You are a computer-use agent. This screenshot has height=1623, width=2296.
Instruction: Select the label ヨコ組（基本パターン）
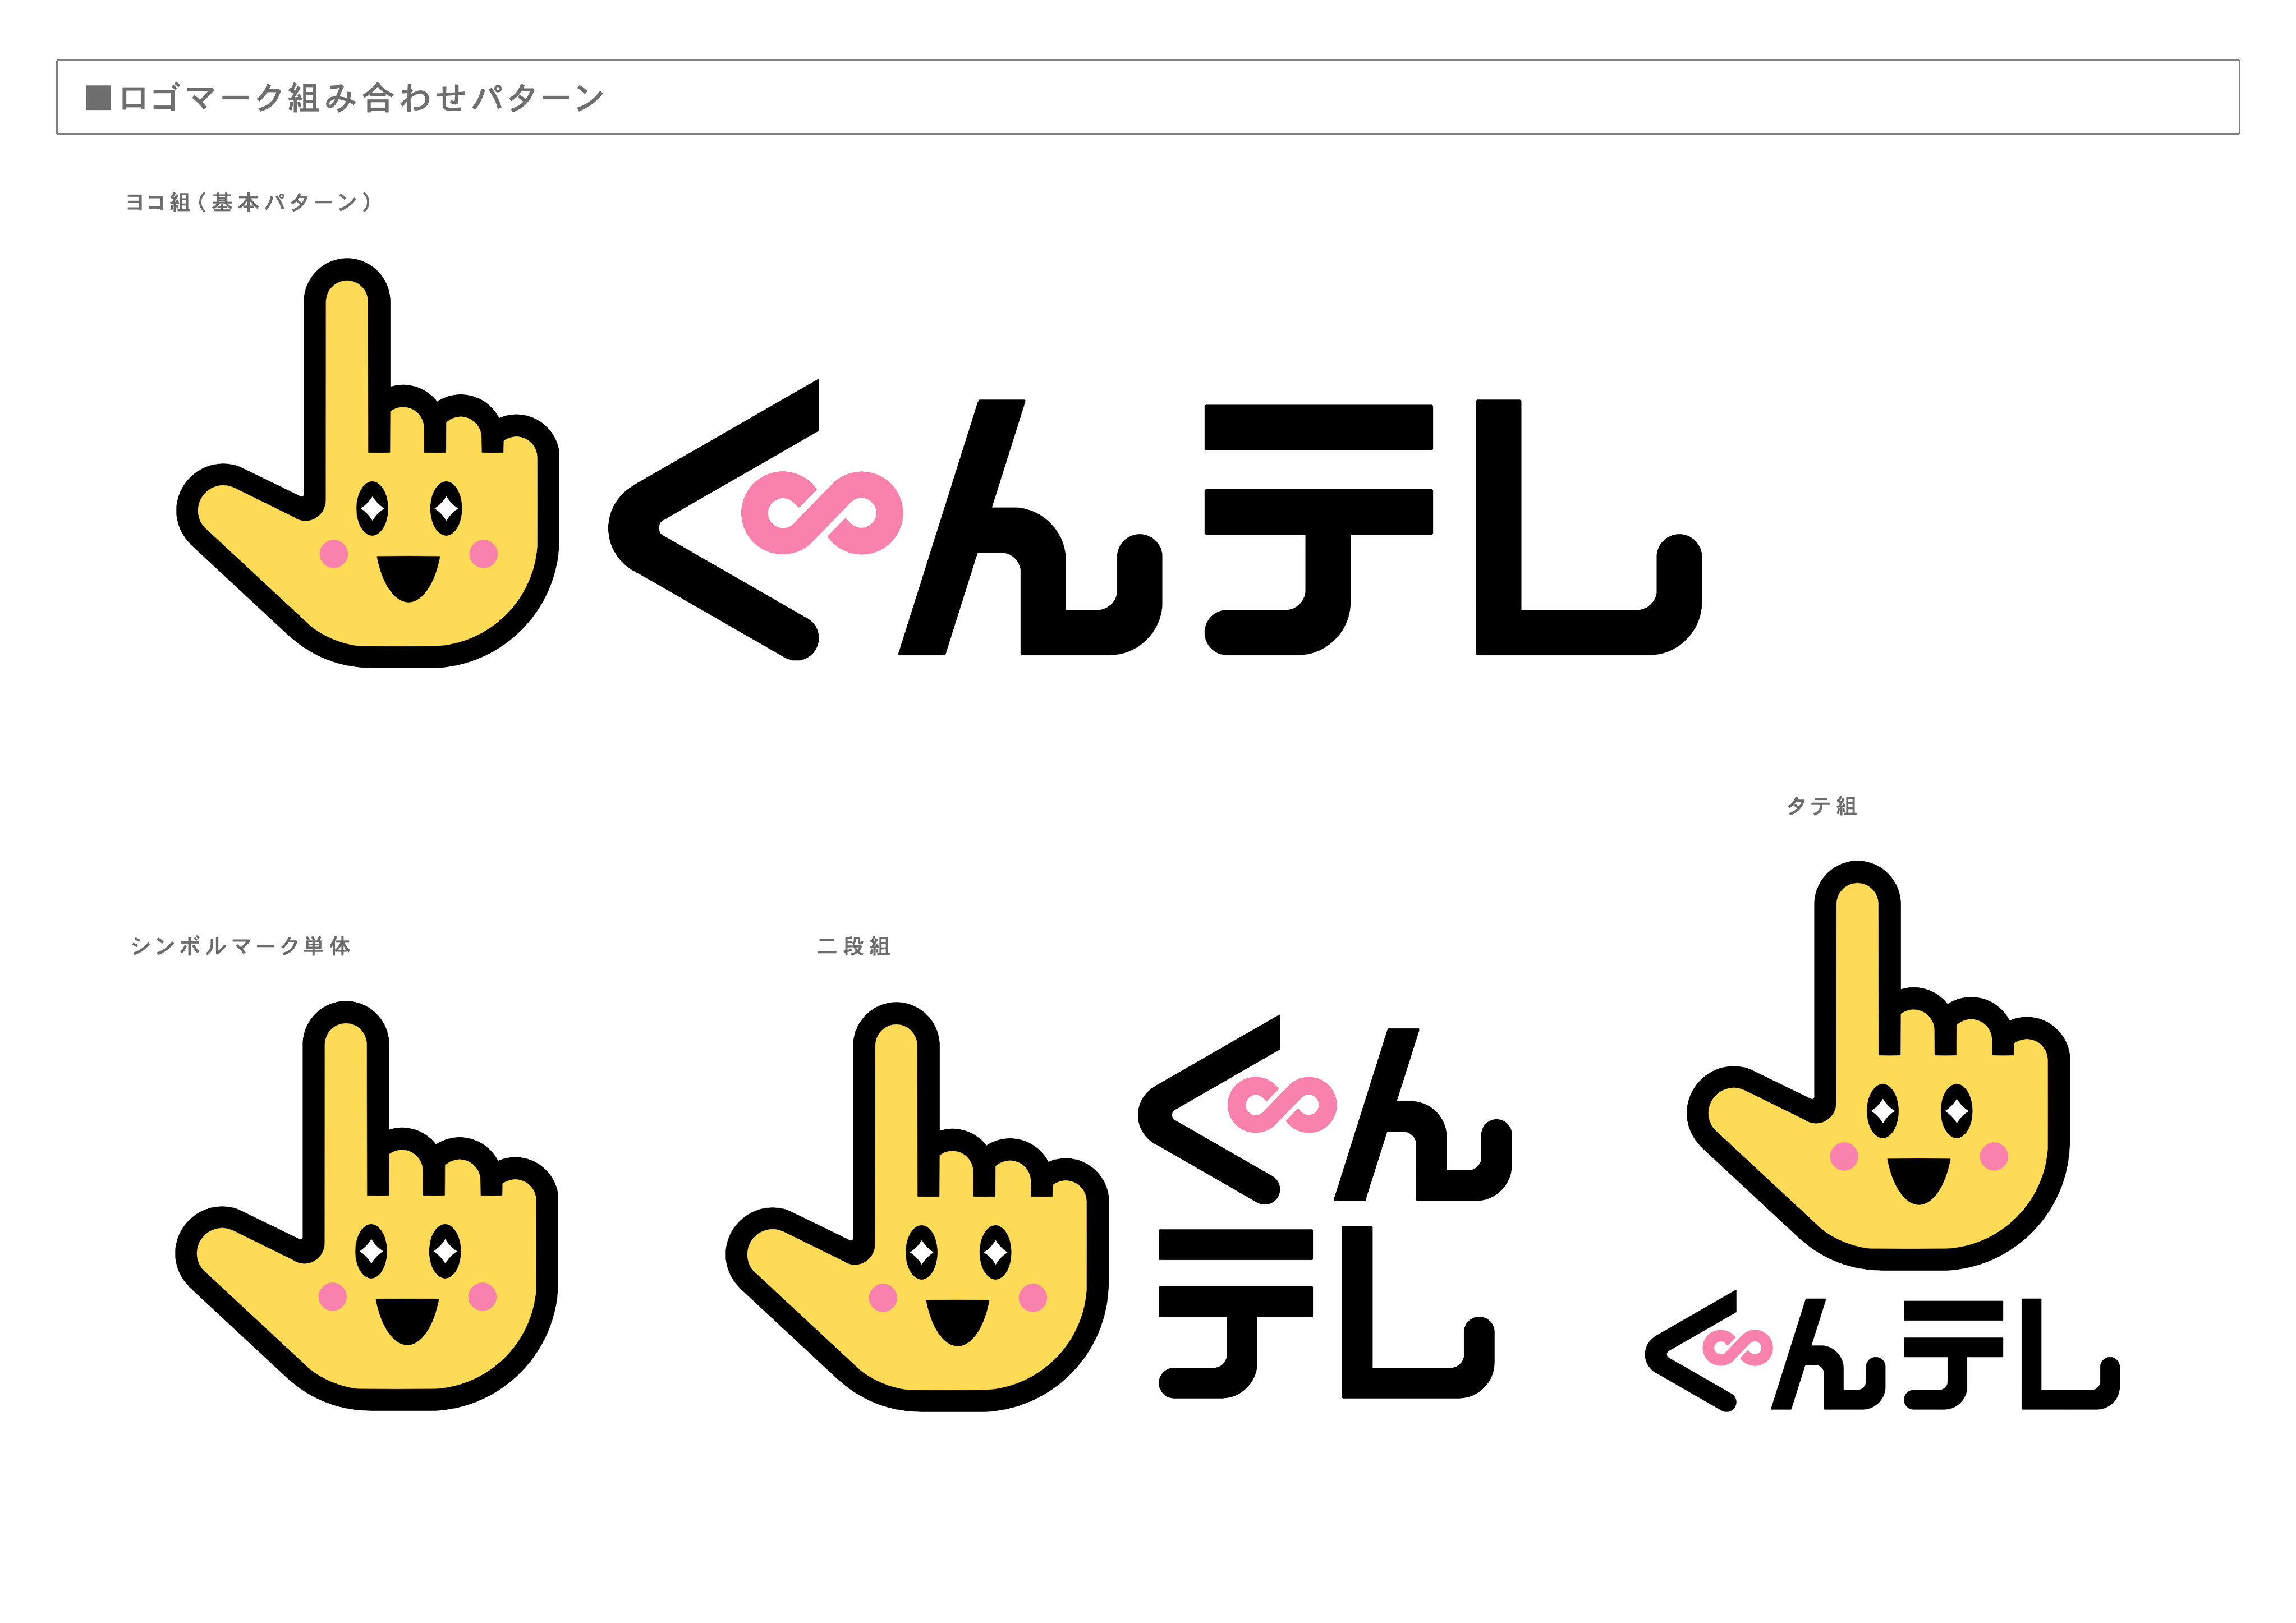point(250,202)
